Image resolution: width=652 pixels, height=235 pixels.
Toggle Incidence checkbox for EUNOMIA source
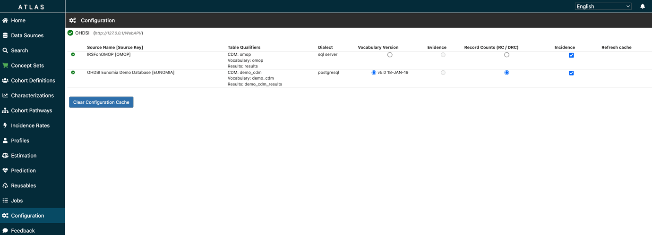coord(571,73)
